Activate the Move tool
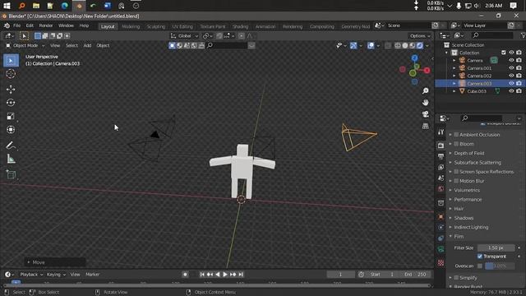 click(x=11, y=90)
